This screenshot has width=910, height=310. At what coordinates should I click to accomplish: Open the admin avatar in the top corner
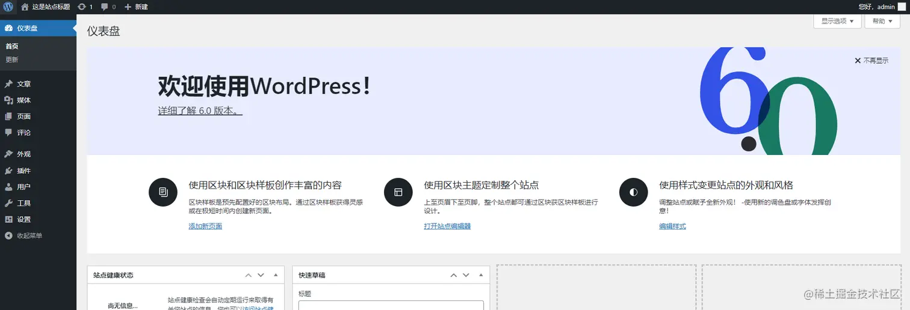click(902, 7)
